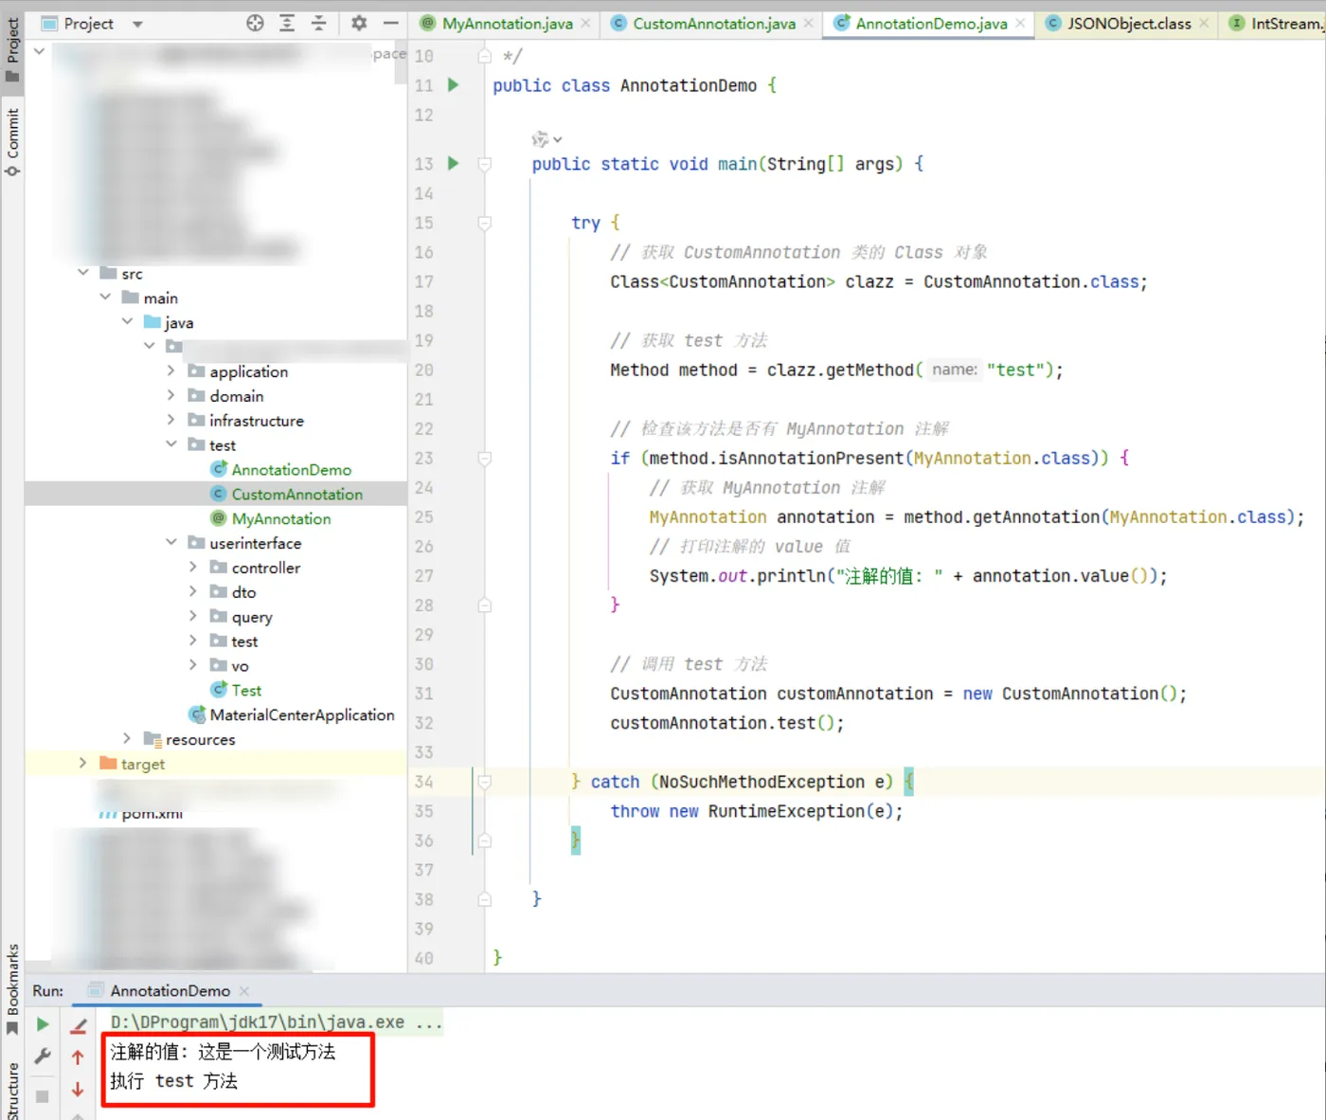
Task: Click the "执行 test 方法" console output line
Action: [173, 1081]
